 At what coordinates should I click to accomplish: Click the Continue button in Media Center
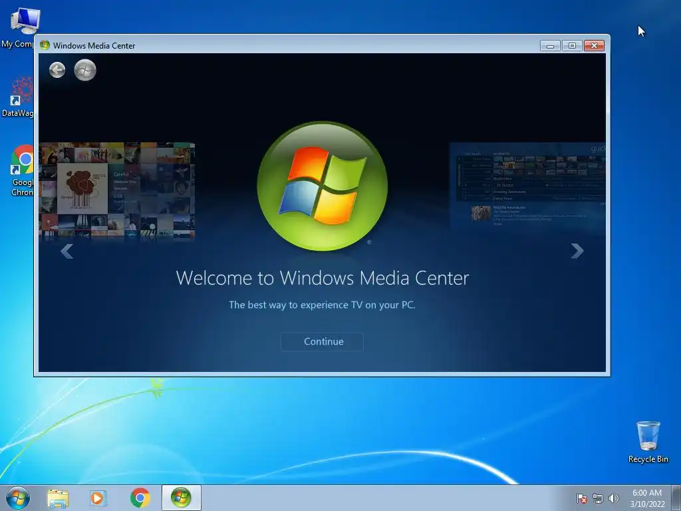coord(323,341)
